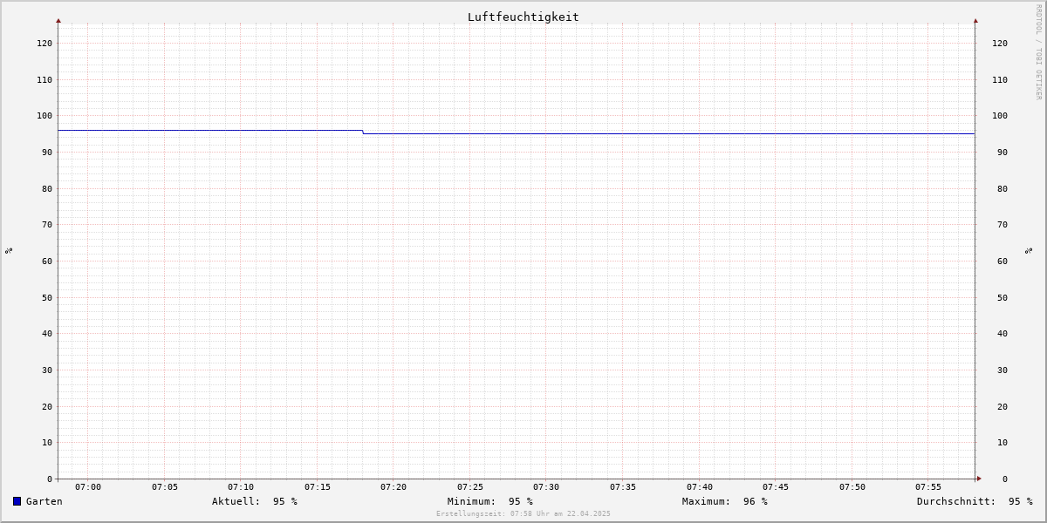The width and height of the screenshot is (1047, 523).
Task: Click the 07:20 time axis label
Action: [x=393, y=487]
